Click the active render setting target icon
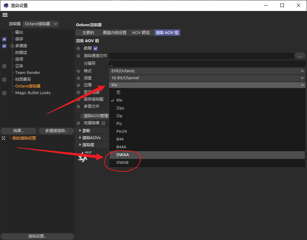This screenshot has width=307, height=240. point(4,138)
